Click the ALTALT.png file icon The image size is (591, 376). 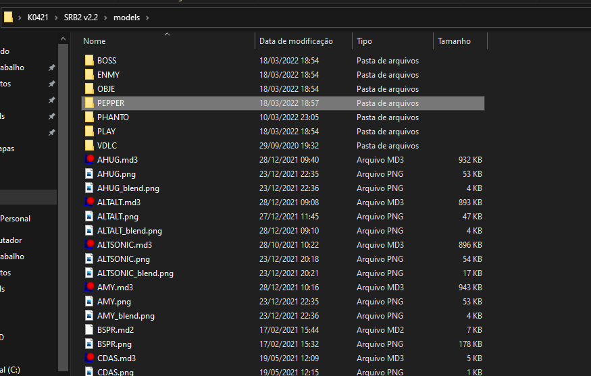tap(89, 216)
